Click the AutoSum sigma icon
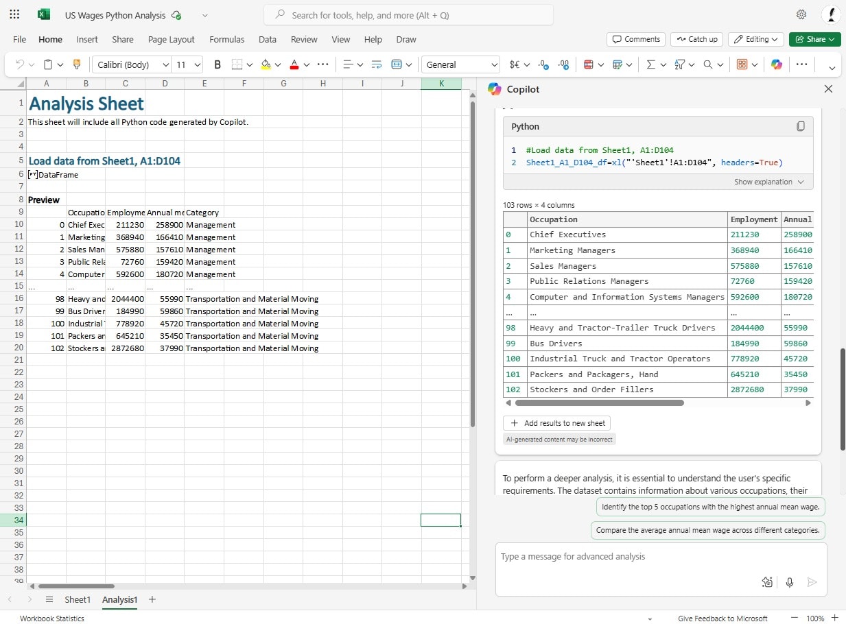This screenshot has height=624, width=846. 651,64
